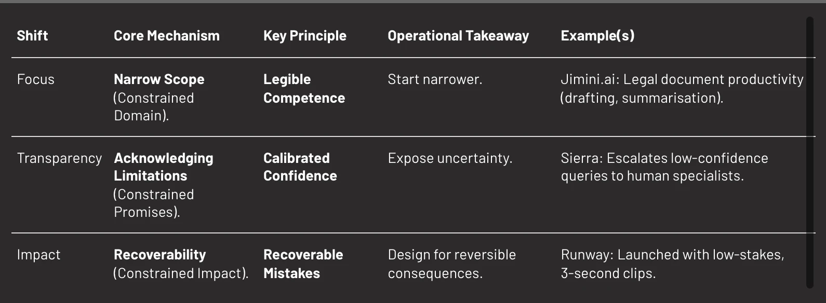The height and width of the screenshot is (303, 826).
Task: Select the Impact row label cell
Action: pyautogui.click(x=38, y=255)
